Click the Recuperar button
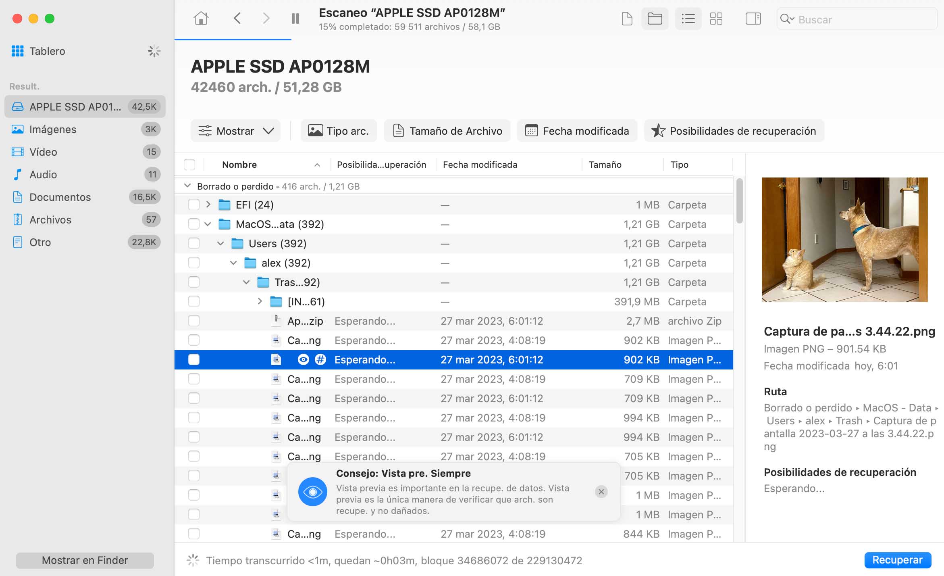This screenshot has height=576, width=944. 897,560
